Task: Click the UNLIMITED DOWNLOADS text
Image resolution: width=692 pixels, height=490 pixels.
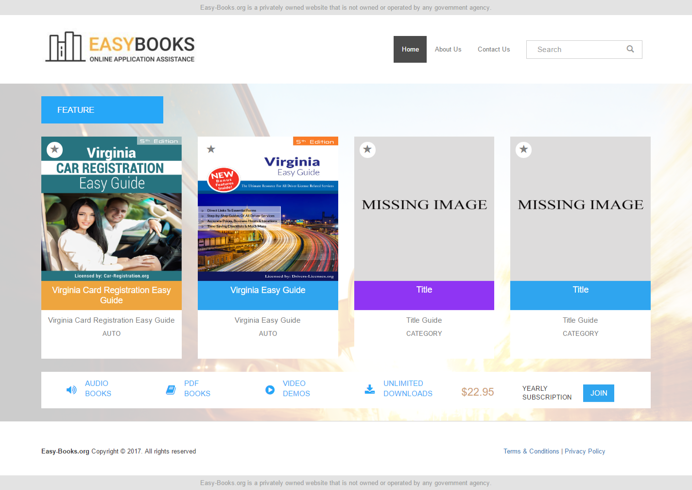Action: pos(408,388)
